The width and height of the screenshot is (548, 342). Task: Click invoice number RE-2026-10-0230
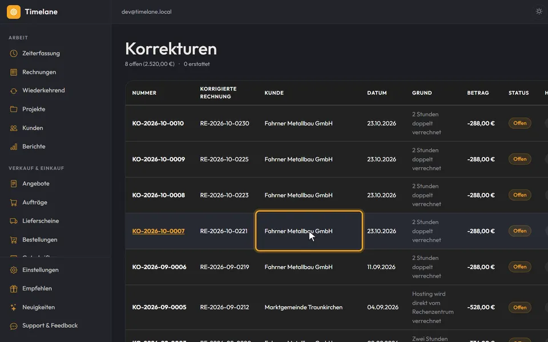pyautogui.click(x=224, y=124)
